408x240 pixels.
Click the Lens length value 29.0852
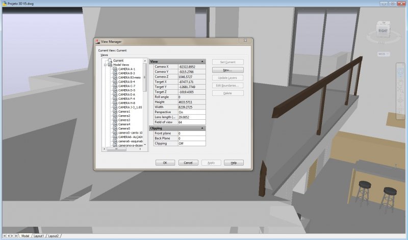coord(192,117)
